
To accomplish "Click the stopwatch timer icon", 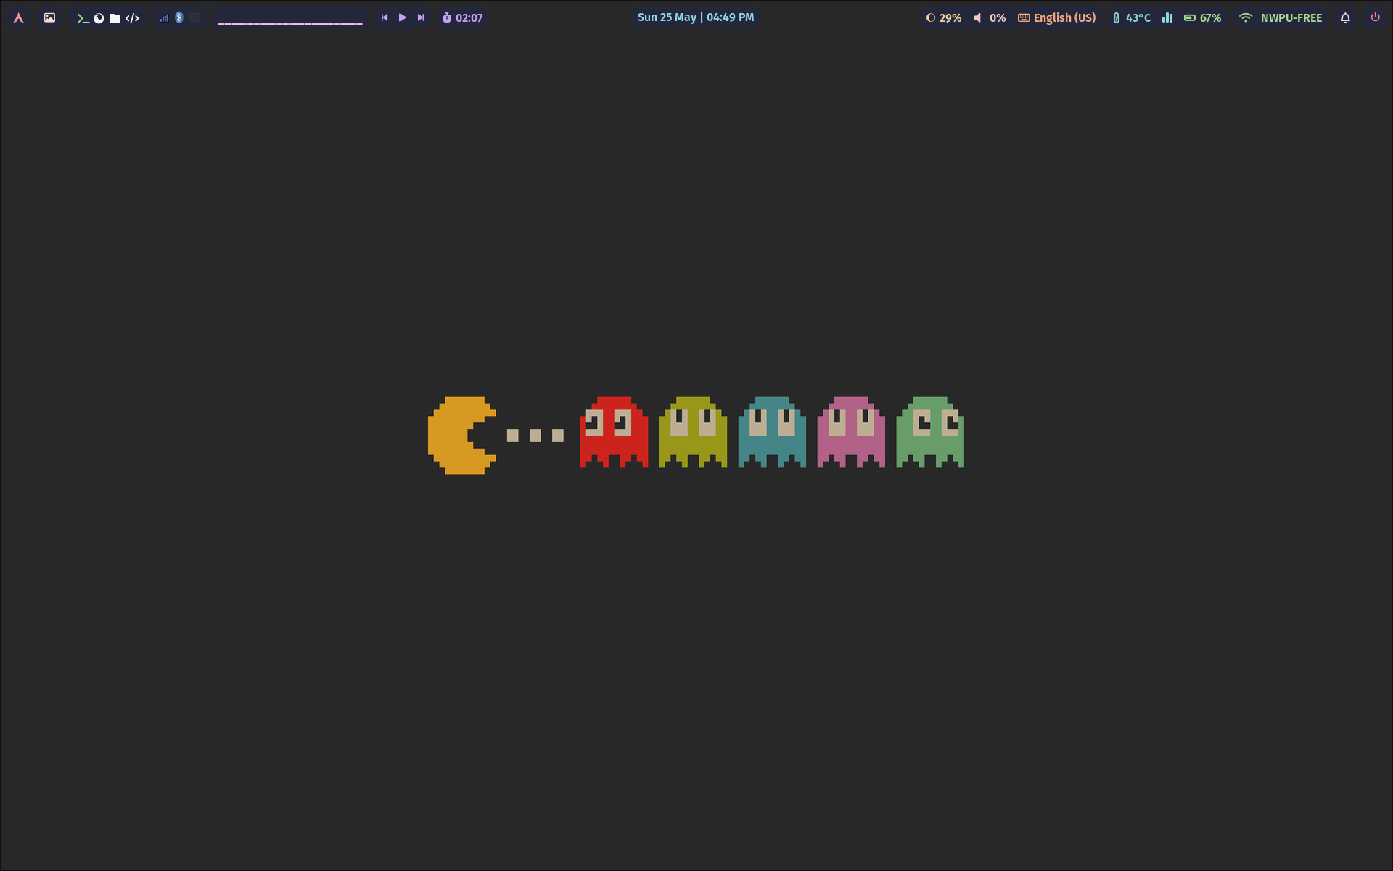I will (447, 17).
